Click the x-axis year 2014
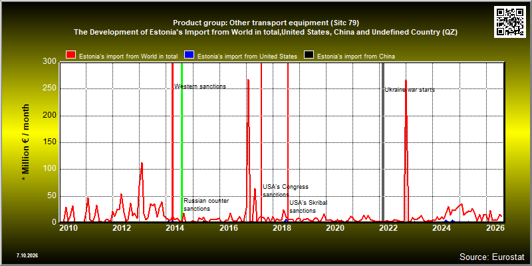Screen dimensions: 532x266 click(175, 228)
